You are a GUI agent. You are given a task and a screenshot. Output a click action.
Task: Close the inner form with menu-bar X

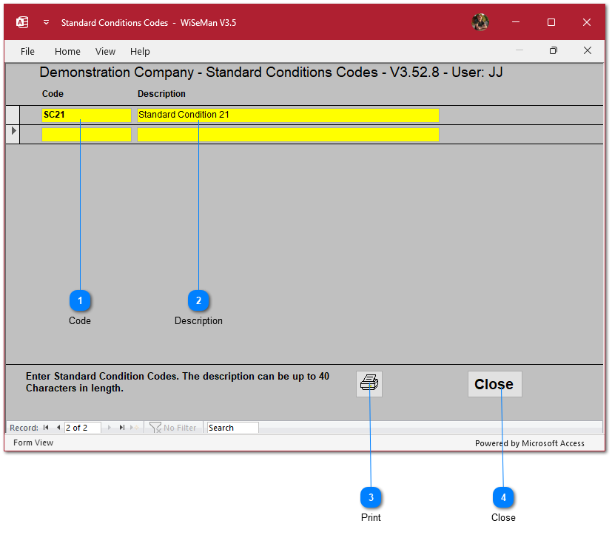588,51
